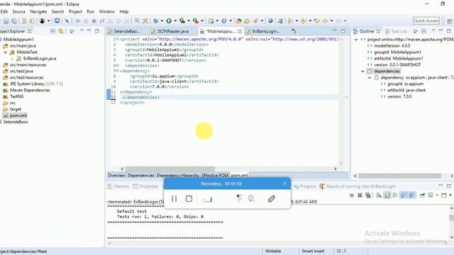Click the webcam icon in recorder bar
The width and height of the screenshot is (454, 255).
[251, 198]
